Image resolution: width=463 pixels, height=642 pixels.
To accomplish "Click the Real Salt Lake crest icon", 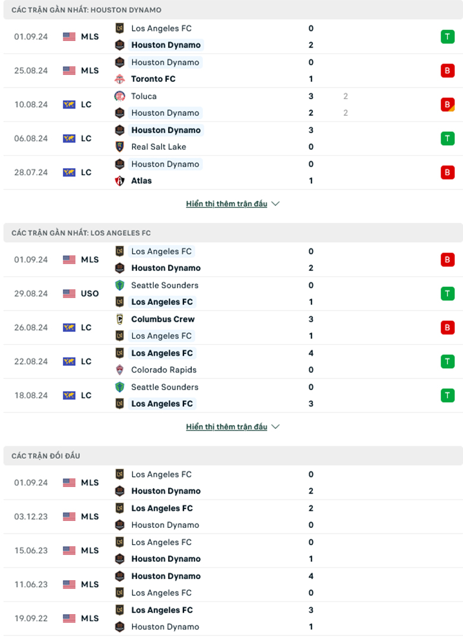I will 119,147.
